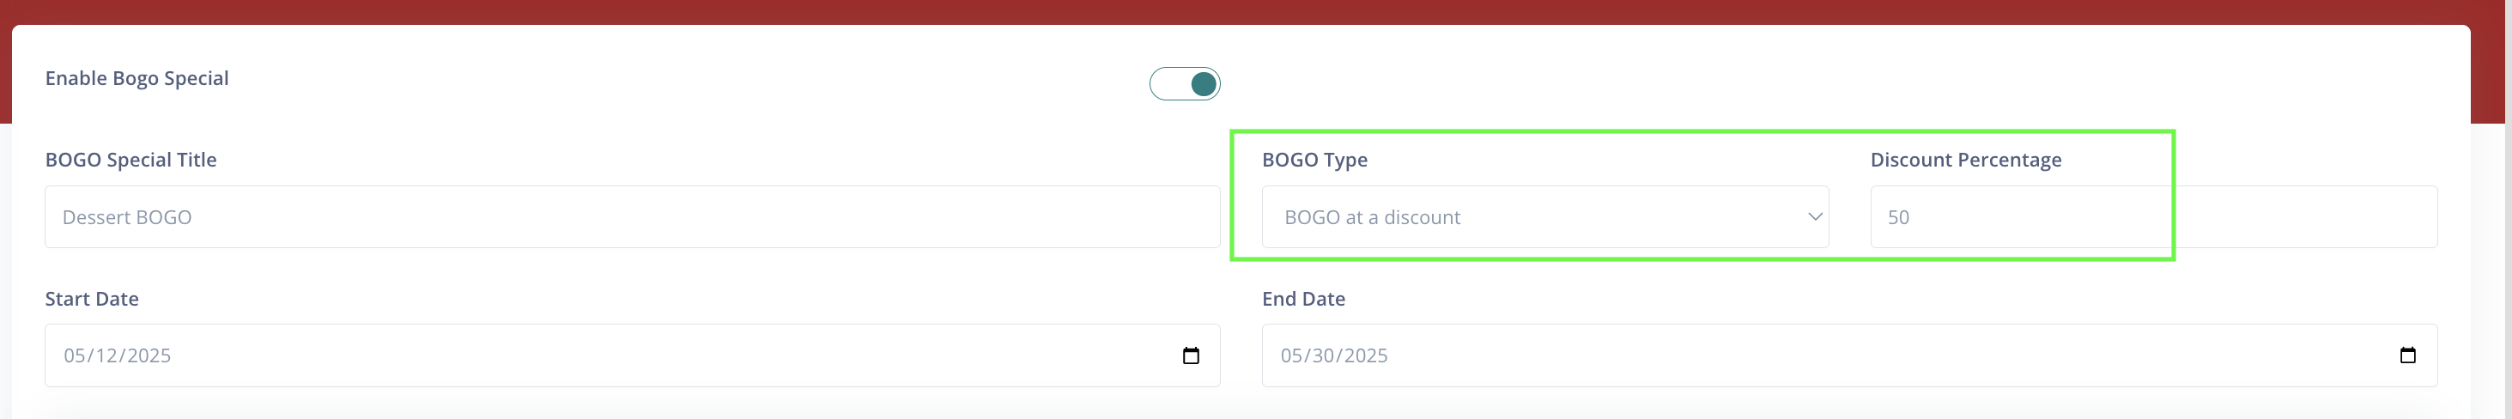Click the 'BOGO Type' label

tap(1314, 160)
